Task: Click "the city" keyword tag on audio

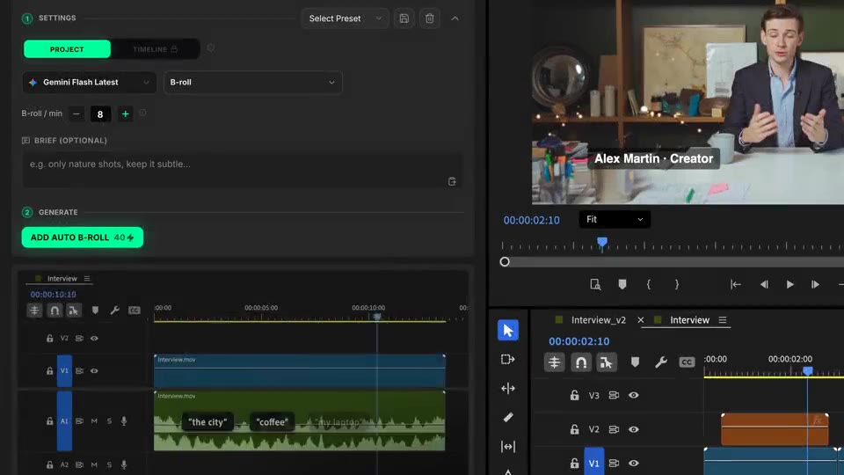Action: (207, 422)
